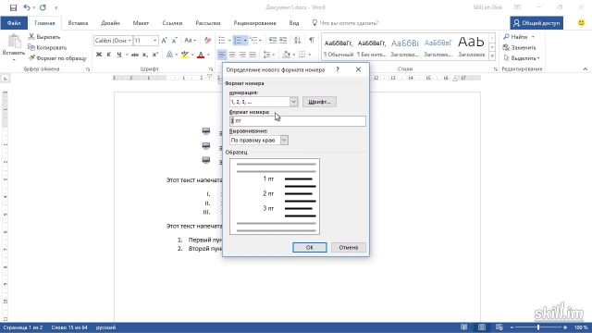Click Найти in the editing group
The width and height of the screenshot is (592, 333).
(520, 37)
